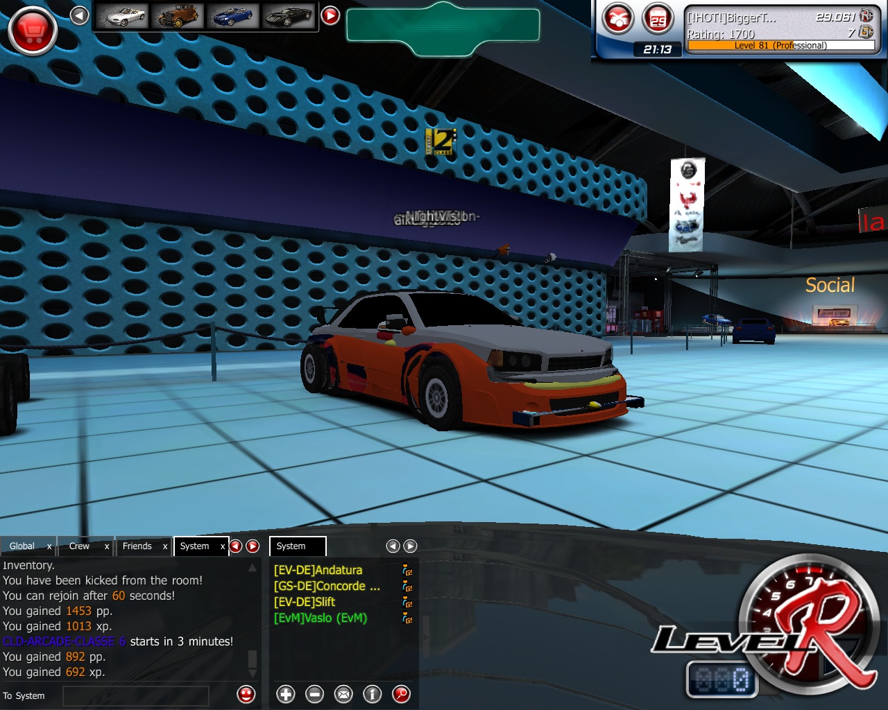Screen dimensions: 888x710
Task: Click status icon next to [GS-DE]Concorde
Action: [408, 587]
